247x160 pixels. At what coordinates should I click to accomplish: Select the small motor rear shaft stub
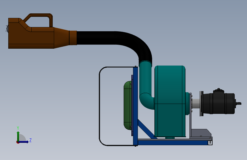[239, 103]
